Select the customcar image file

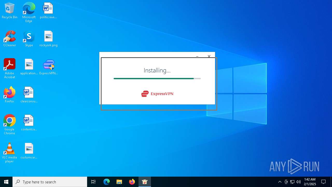[x=29, y=151]
